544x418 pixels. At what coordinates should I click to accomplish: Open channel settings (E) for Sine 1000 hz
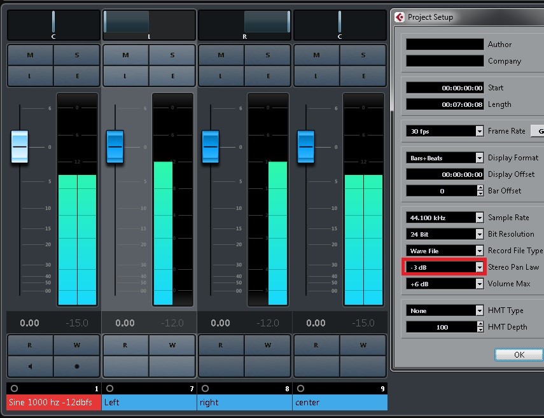77,76
